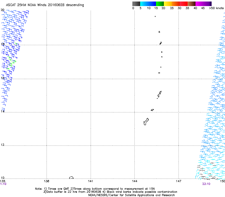This screenshot has width=225, height=197.
Task: Click the green 15–20 knots legend segment
Action: tap(160, 4)
